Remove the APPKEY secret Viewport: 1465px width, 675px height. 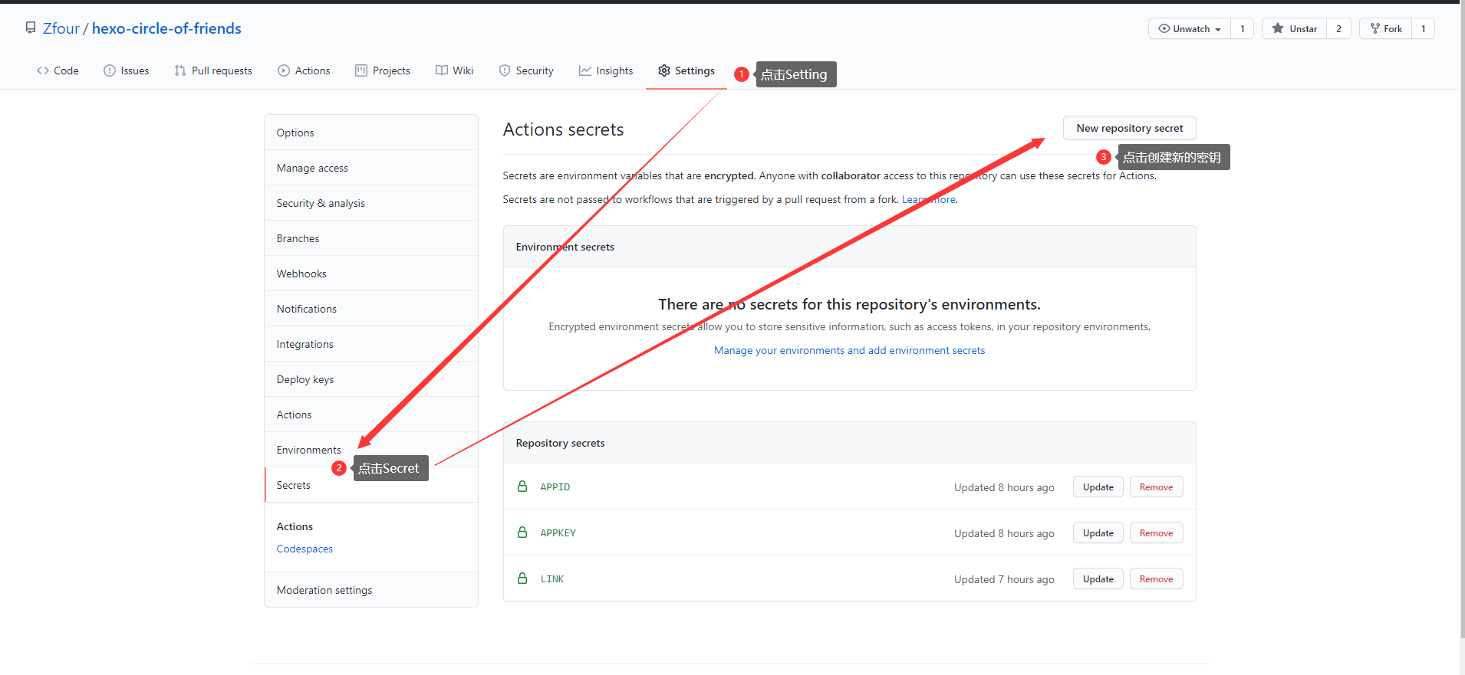point(1156,532)
